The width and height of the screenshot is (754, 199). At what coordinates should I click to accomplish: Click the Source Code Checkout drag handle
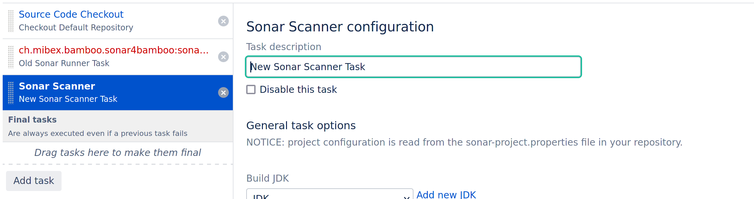click(11, 21)
